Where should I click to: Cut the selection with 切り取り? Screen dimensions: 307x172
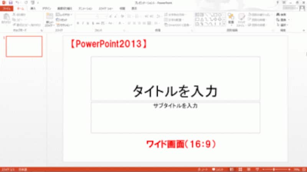click(x=19, y=15)
